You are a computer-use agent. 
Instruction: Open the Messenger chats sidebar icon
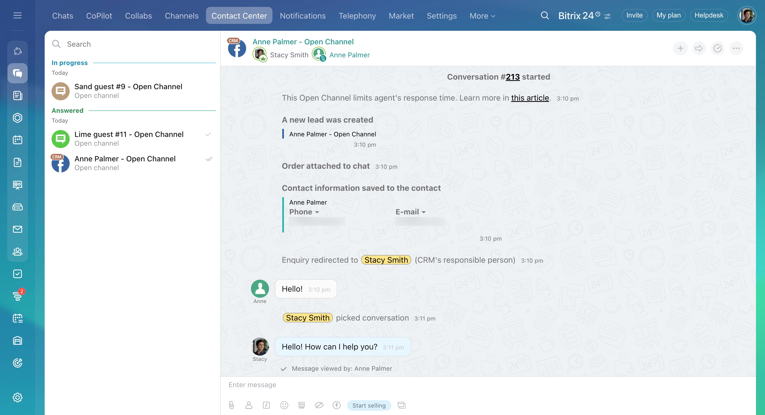click(x=18, y=73)
